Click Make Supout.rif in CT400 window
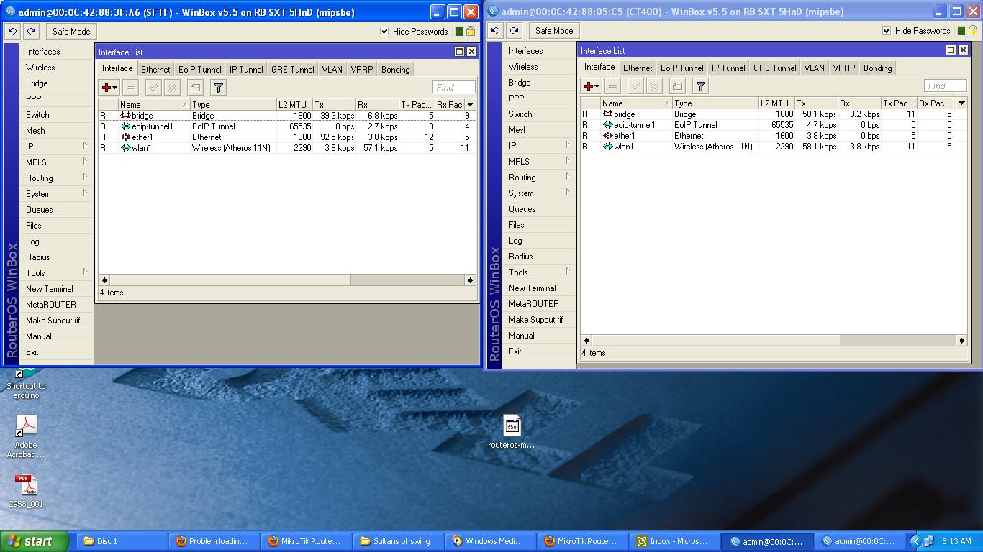This screenshot has height=552, width=983. [x=539, y=320]
